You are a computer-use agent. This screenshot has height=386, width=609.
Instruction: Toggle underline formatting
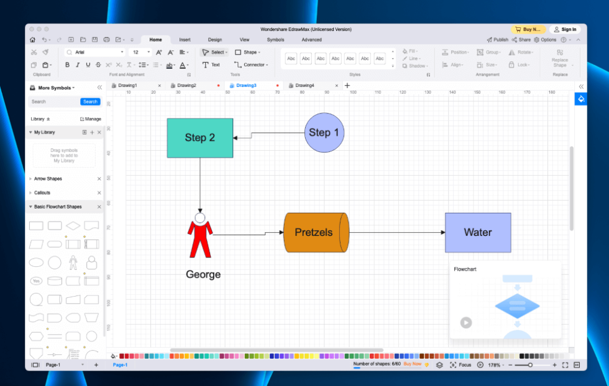pos(88,65)
